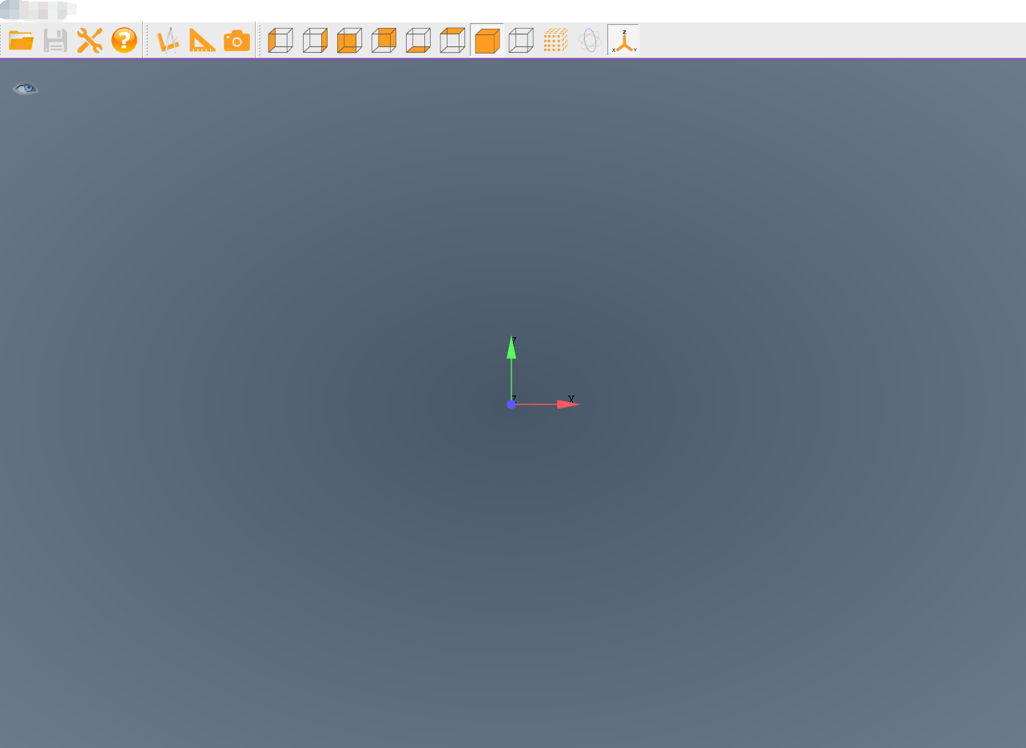Enable the solid orange cube shading mode
Viewport: 1026px width, 748px height.
tap(487, 40)
